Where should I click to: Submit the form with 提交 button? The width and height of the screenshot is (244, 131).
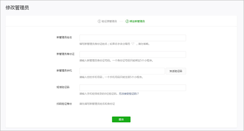point(121,119)
